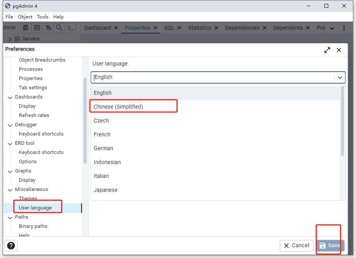Select the Czech language option
356x258 pixels.
[x=215, y=121]
